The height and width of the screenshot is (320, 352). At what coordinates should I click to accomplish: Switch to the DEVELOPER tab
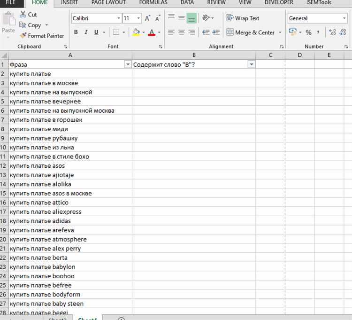click(279, 3)
